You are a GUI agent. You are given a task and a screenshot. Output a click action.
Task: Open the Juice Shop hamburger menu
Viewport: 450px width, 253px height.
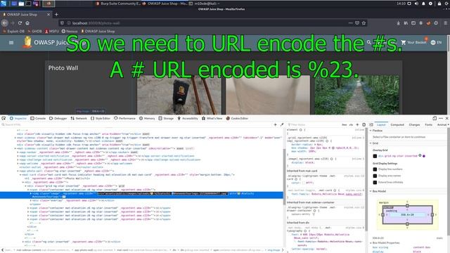[11, 42]
